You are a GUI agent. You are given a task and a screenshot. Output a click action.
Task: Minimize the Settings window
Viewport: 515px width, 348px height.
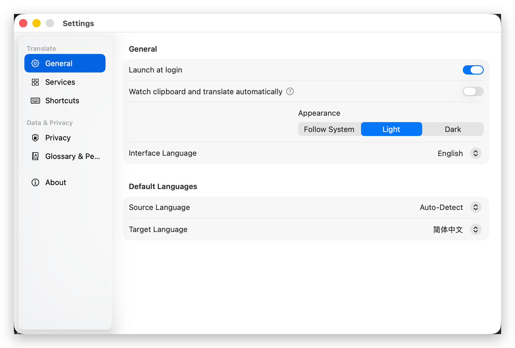click(x=37, y=23)
